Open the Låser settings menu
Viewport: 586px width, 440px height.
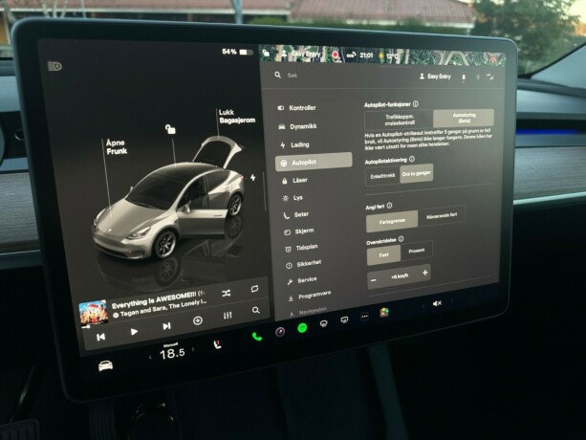[x=294, y=181]
